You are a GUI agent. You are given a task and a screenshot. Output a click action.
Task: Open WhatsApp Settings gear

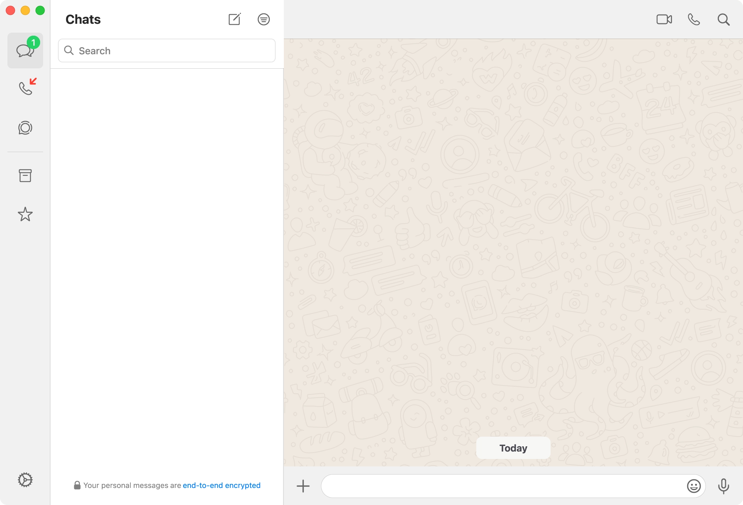point(25,479)
